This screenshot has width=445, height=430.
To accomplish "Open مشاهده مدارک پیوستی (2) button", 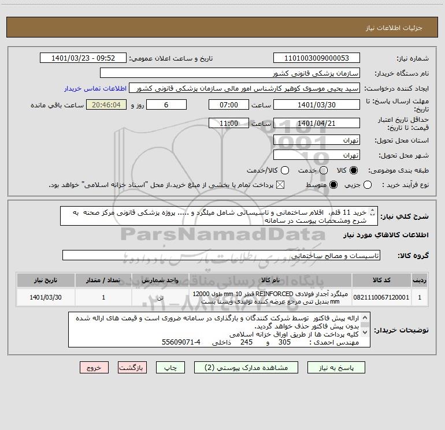I will (x=246, y=368).
